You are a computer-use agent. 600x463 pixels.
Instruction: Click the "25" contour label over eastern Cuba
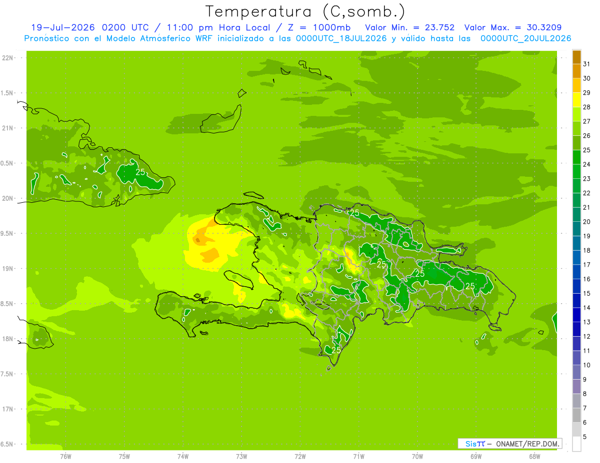pos(140,172)
